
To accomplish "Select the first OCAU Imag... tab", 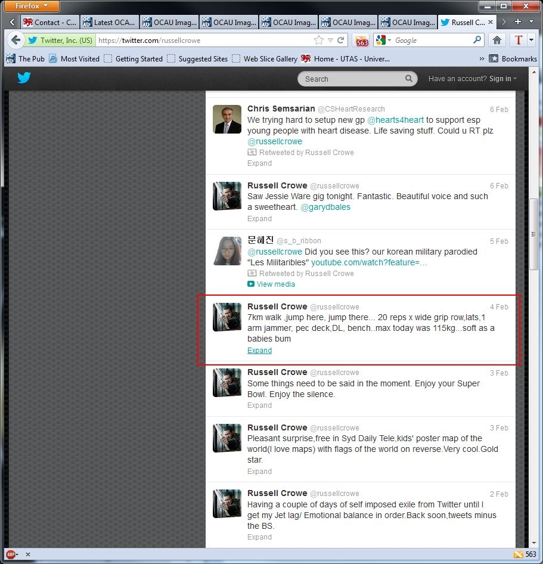I will point(169,22).
